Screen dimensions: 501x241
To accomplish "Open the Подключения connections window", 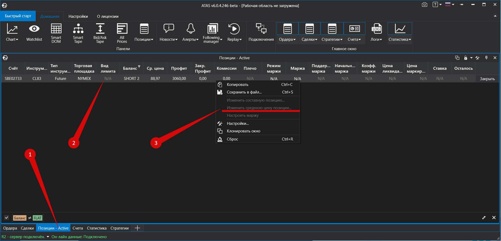I will click(261, 33).
